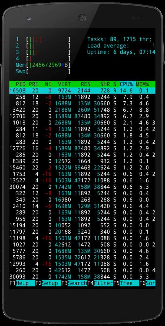This screenshot has width=165, height=326.
Task: Click the nice value 2 in row 15460
Action: (50, 168)
